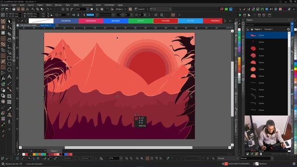Click the FACEBOOK palette button

66,21
